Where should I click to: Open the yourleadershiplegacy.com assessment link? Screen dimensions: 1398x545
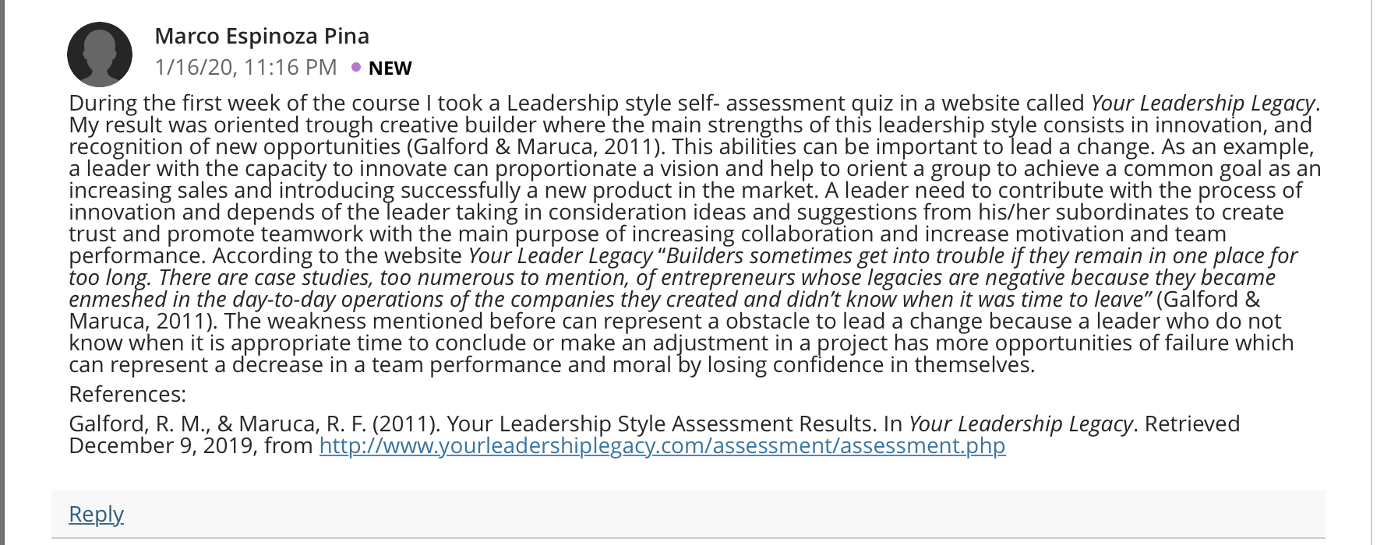[x=662, y=445]
